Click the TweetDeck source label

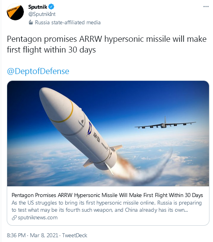point(74,235)
